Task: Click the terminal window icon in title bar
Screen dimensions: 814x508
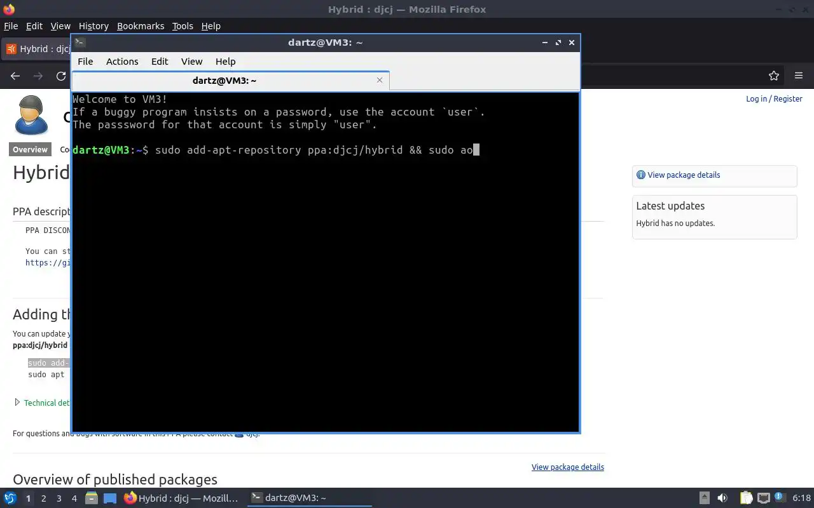Action: pos(79,43)
